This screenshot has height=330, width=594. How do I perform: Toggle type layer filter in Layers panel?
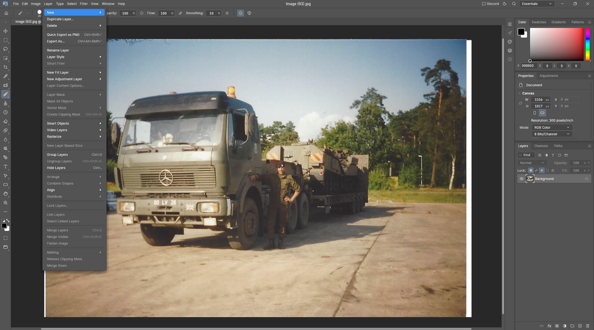[x=553, y=155]
